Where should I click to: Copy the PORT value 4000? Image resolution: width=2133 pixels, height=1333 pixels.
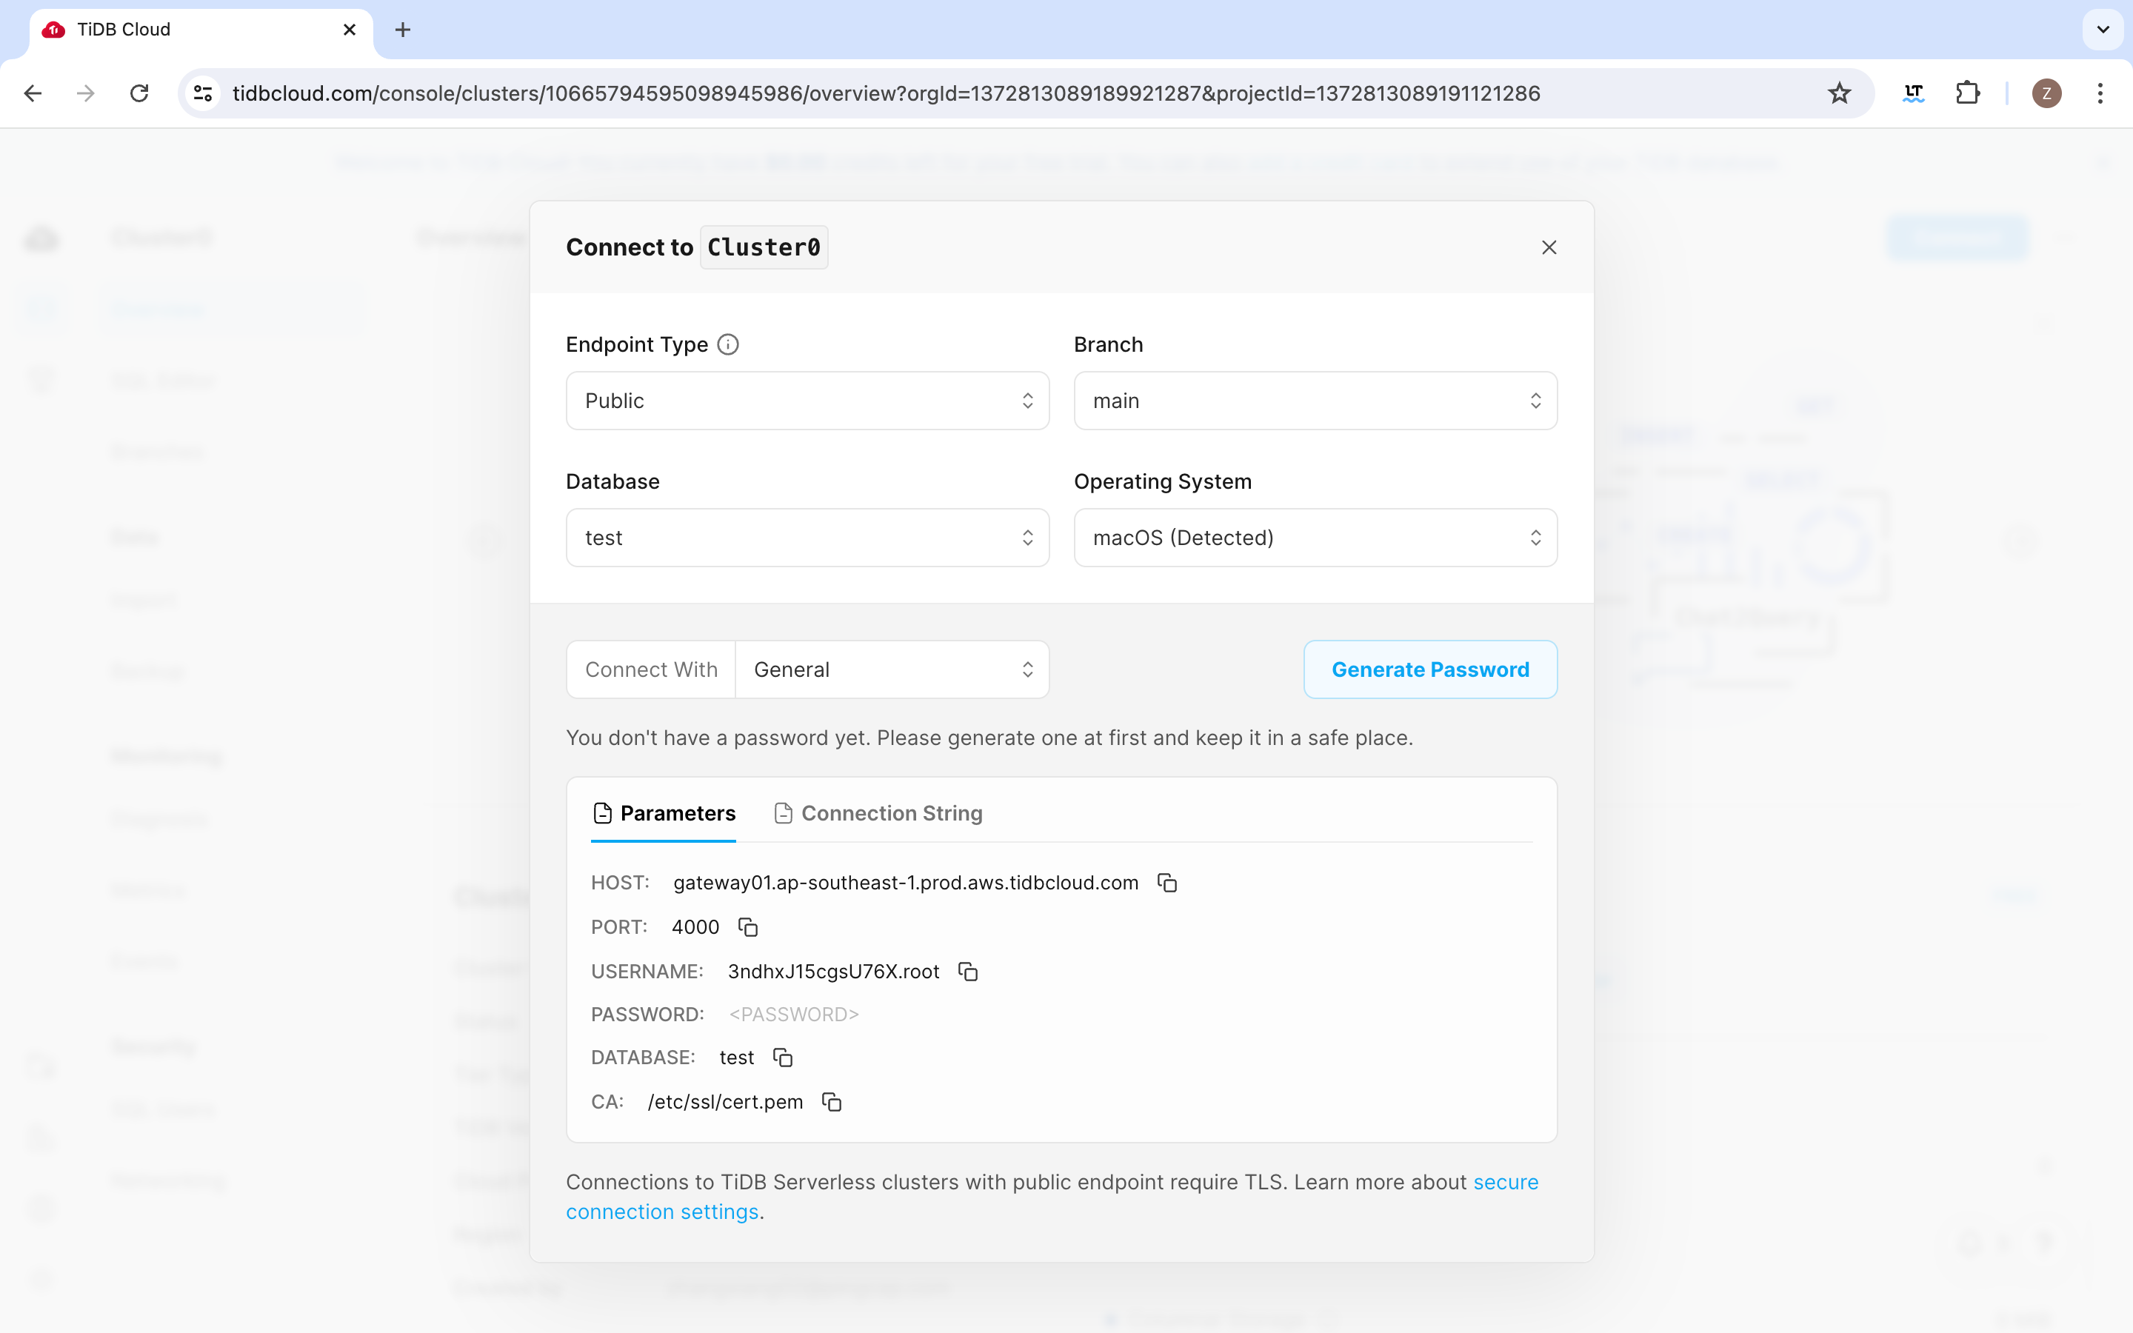[x=747, y=926]
